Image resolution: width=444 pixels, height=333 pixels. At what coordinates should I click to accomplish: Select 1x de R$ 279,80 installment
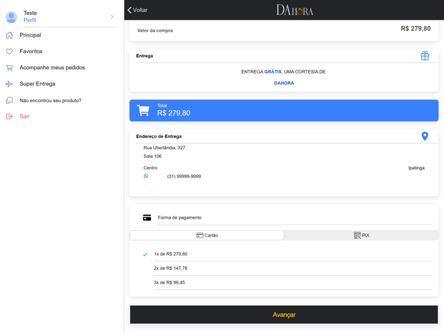(x=171, y=254)
